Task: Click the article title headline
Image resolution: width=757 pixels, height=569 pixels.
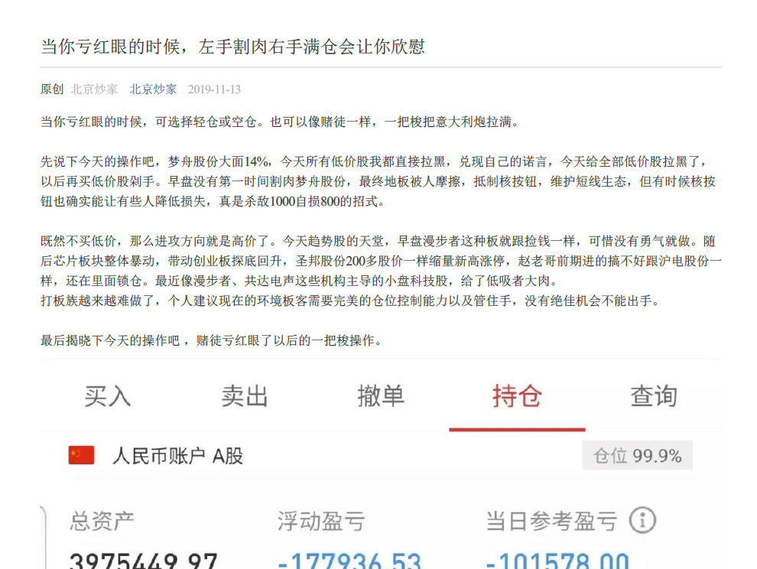Action: (x=232, y=47)
